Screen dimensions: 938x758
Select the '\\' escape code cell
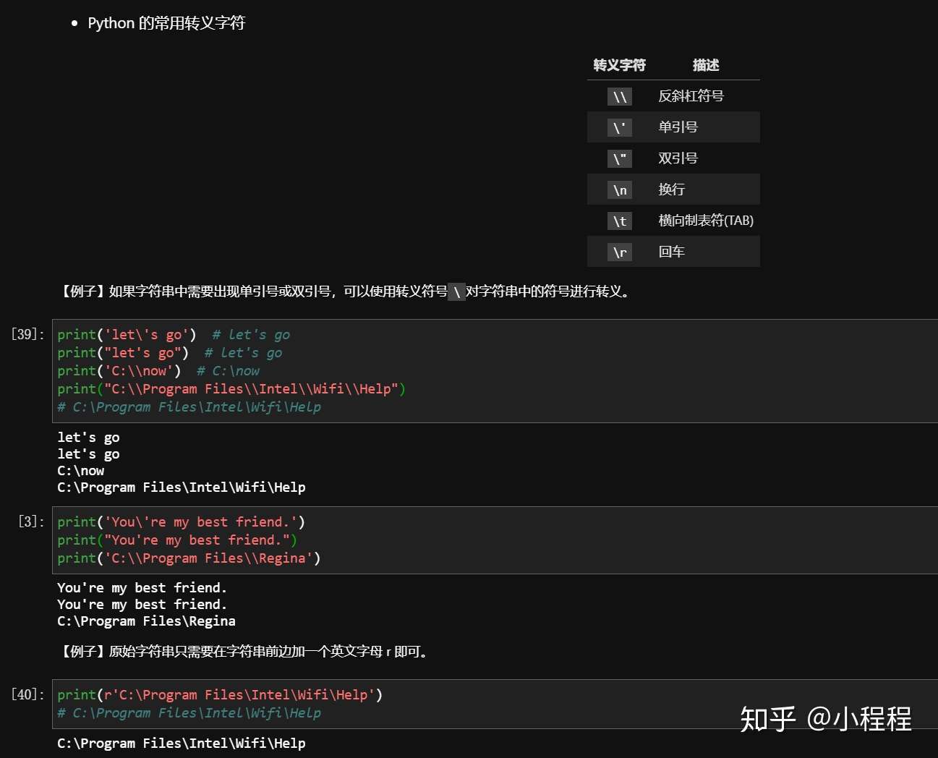pyautogui.click(x=620, y=96)
